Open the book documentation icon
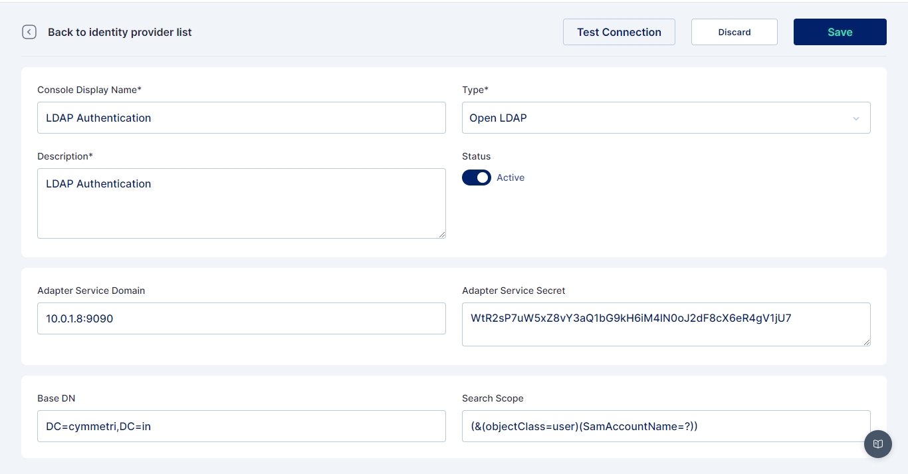 pyautogui.click(x=877, y=444)
